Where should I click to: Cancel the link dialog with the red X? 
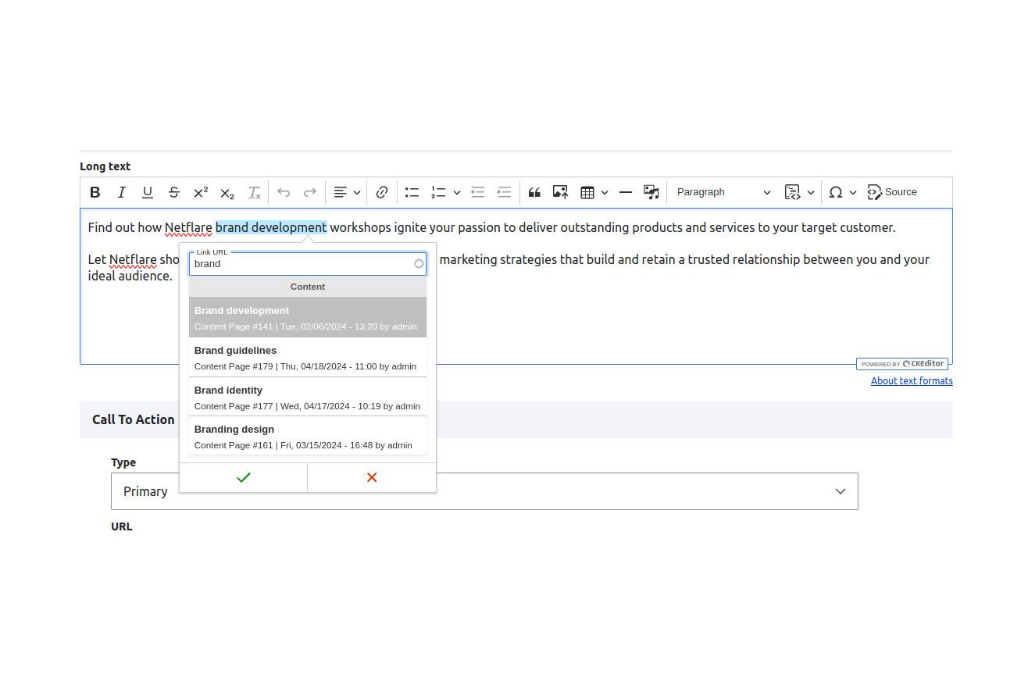(371, 477)
